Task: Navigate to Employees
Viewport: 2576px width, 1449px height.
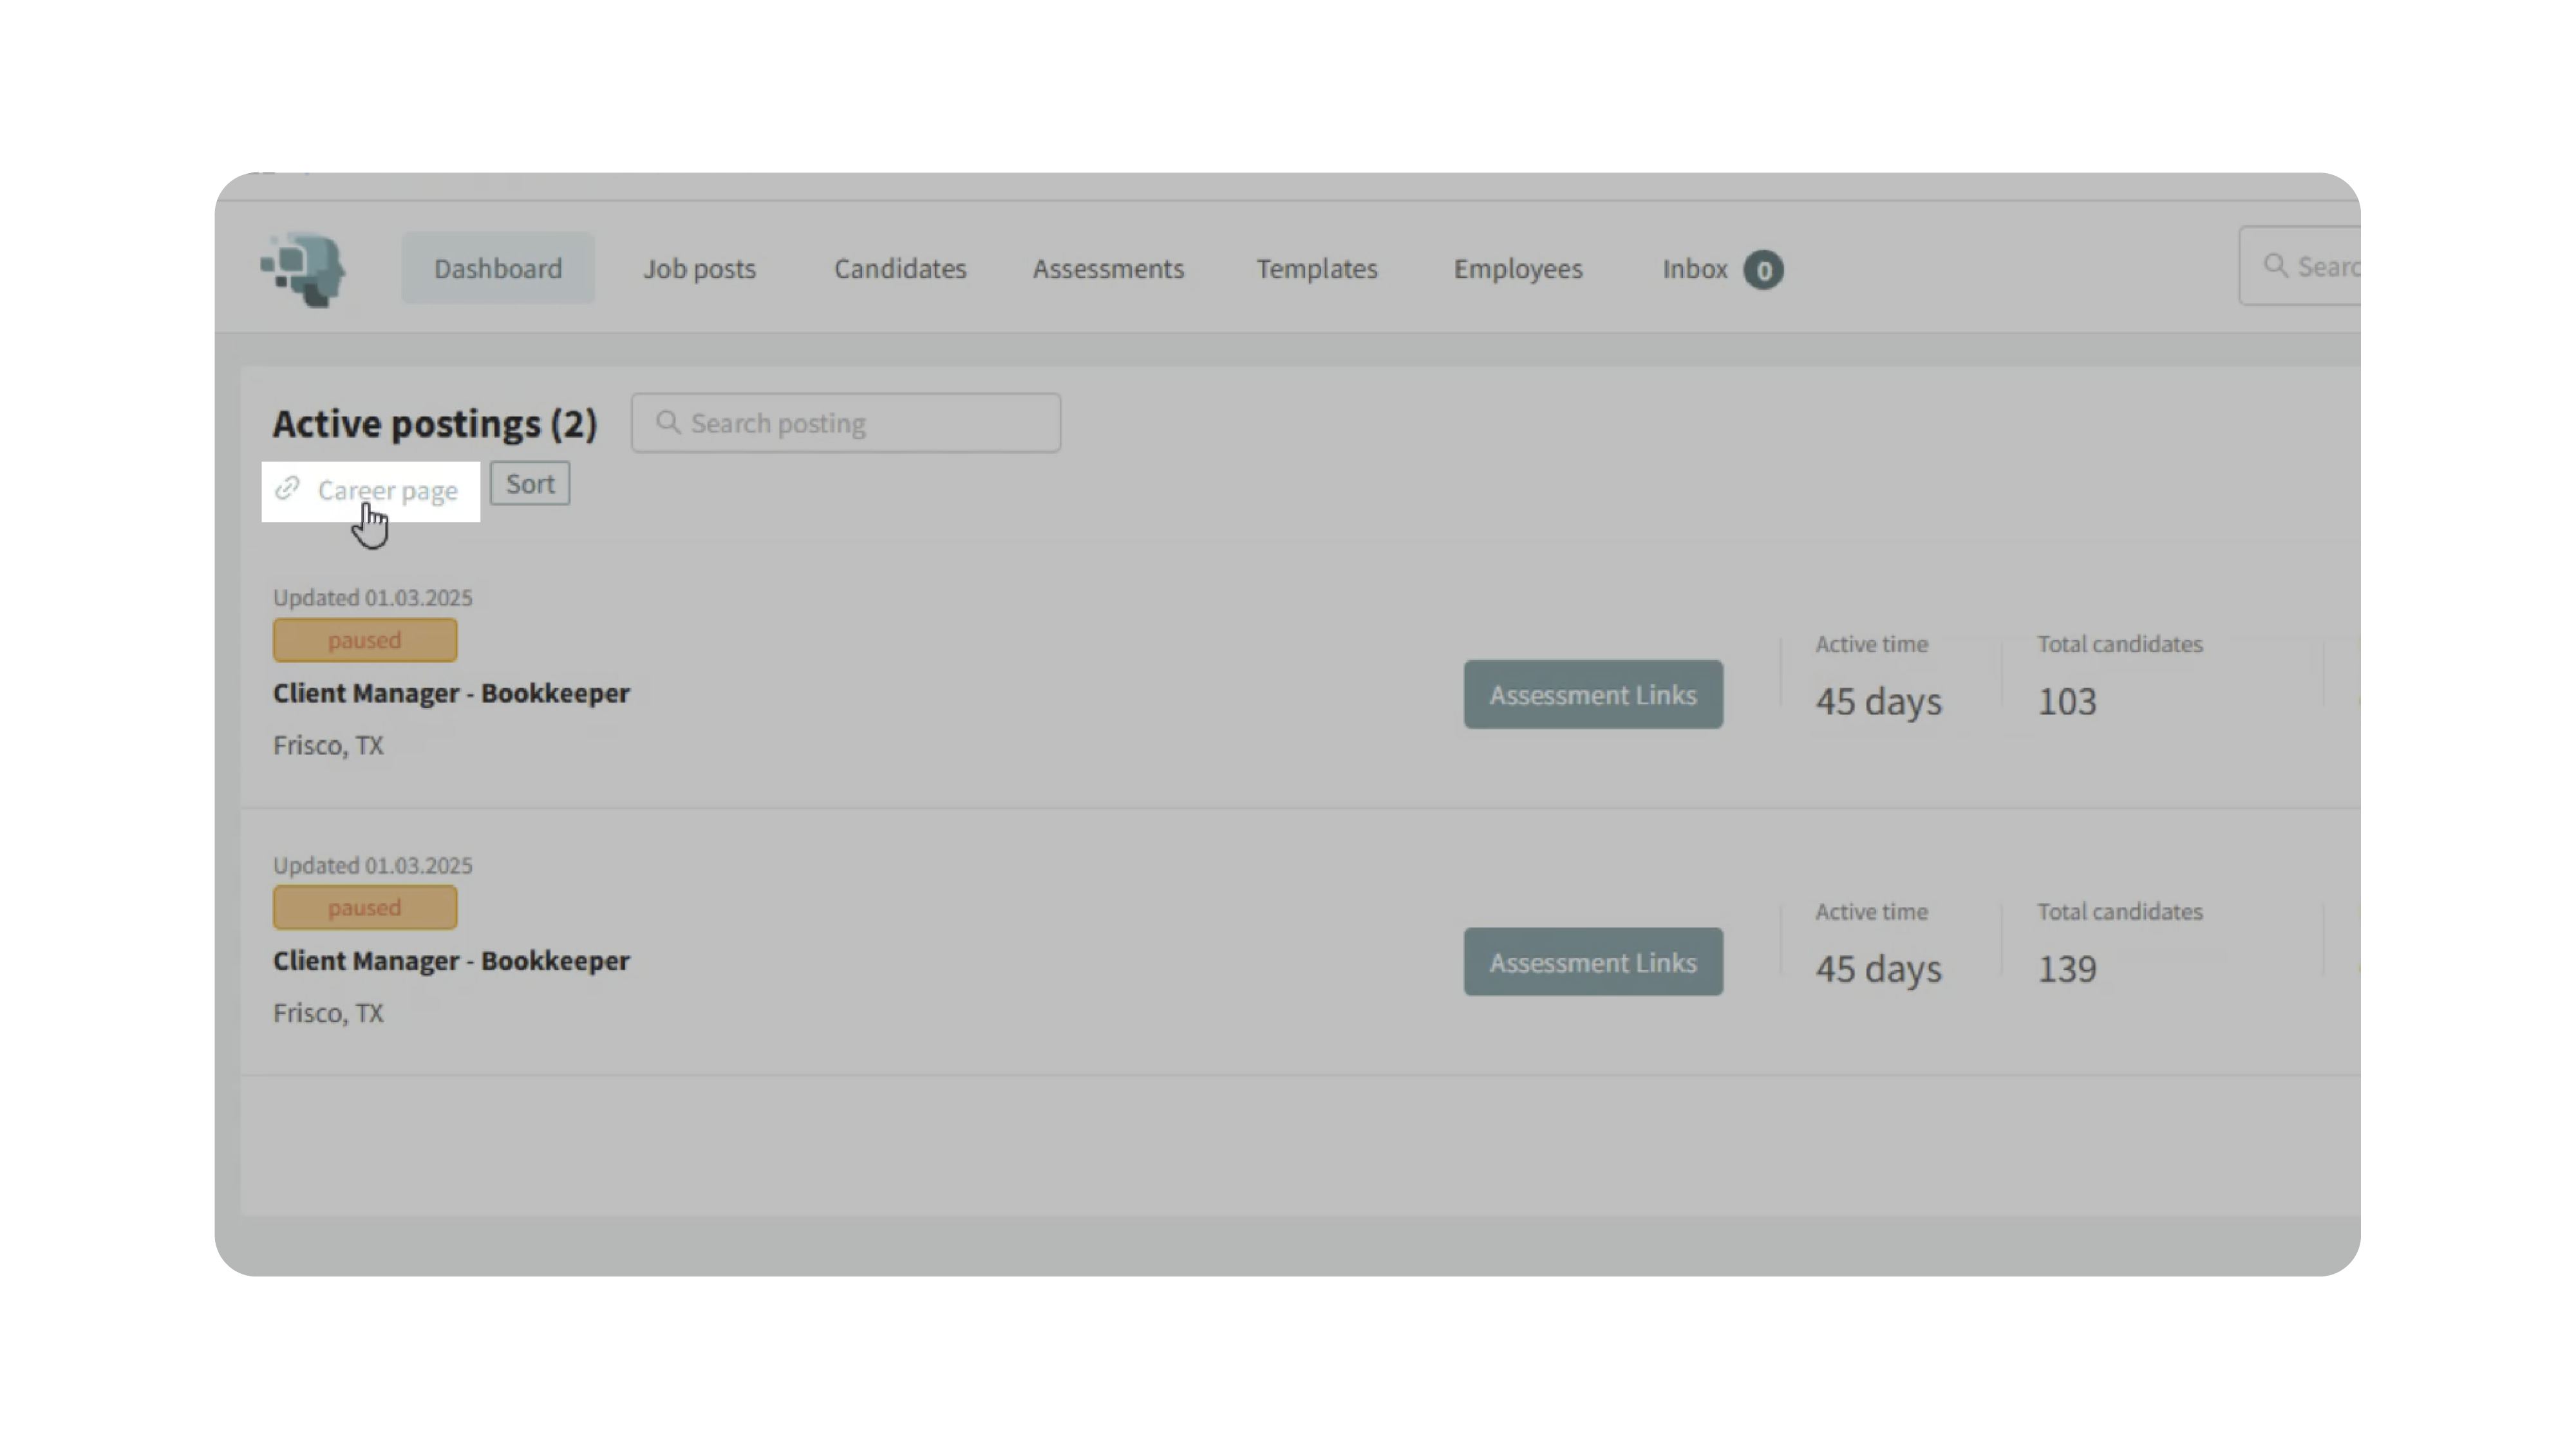Action: click(1517, 269)
